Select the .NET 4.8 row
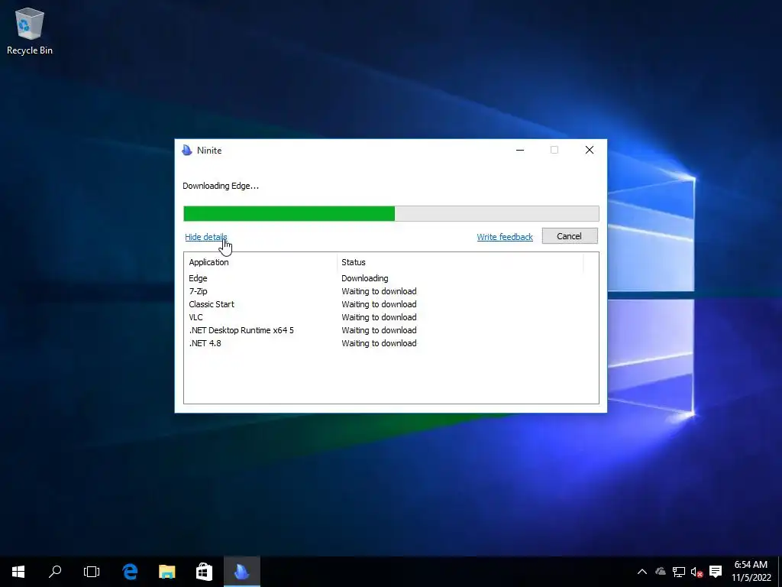Image resolution: width=782 pixels, height=587 pixels. coord(391,343)
